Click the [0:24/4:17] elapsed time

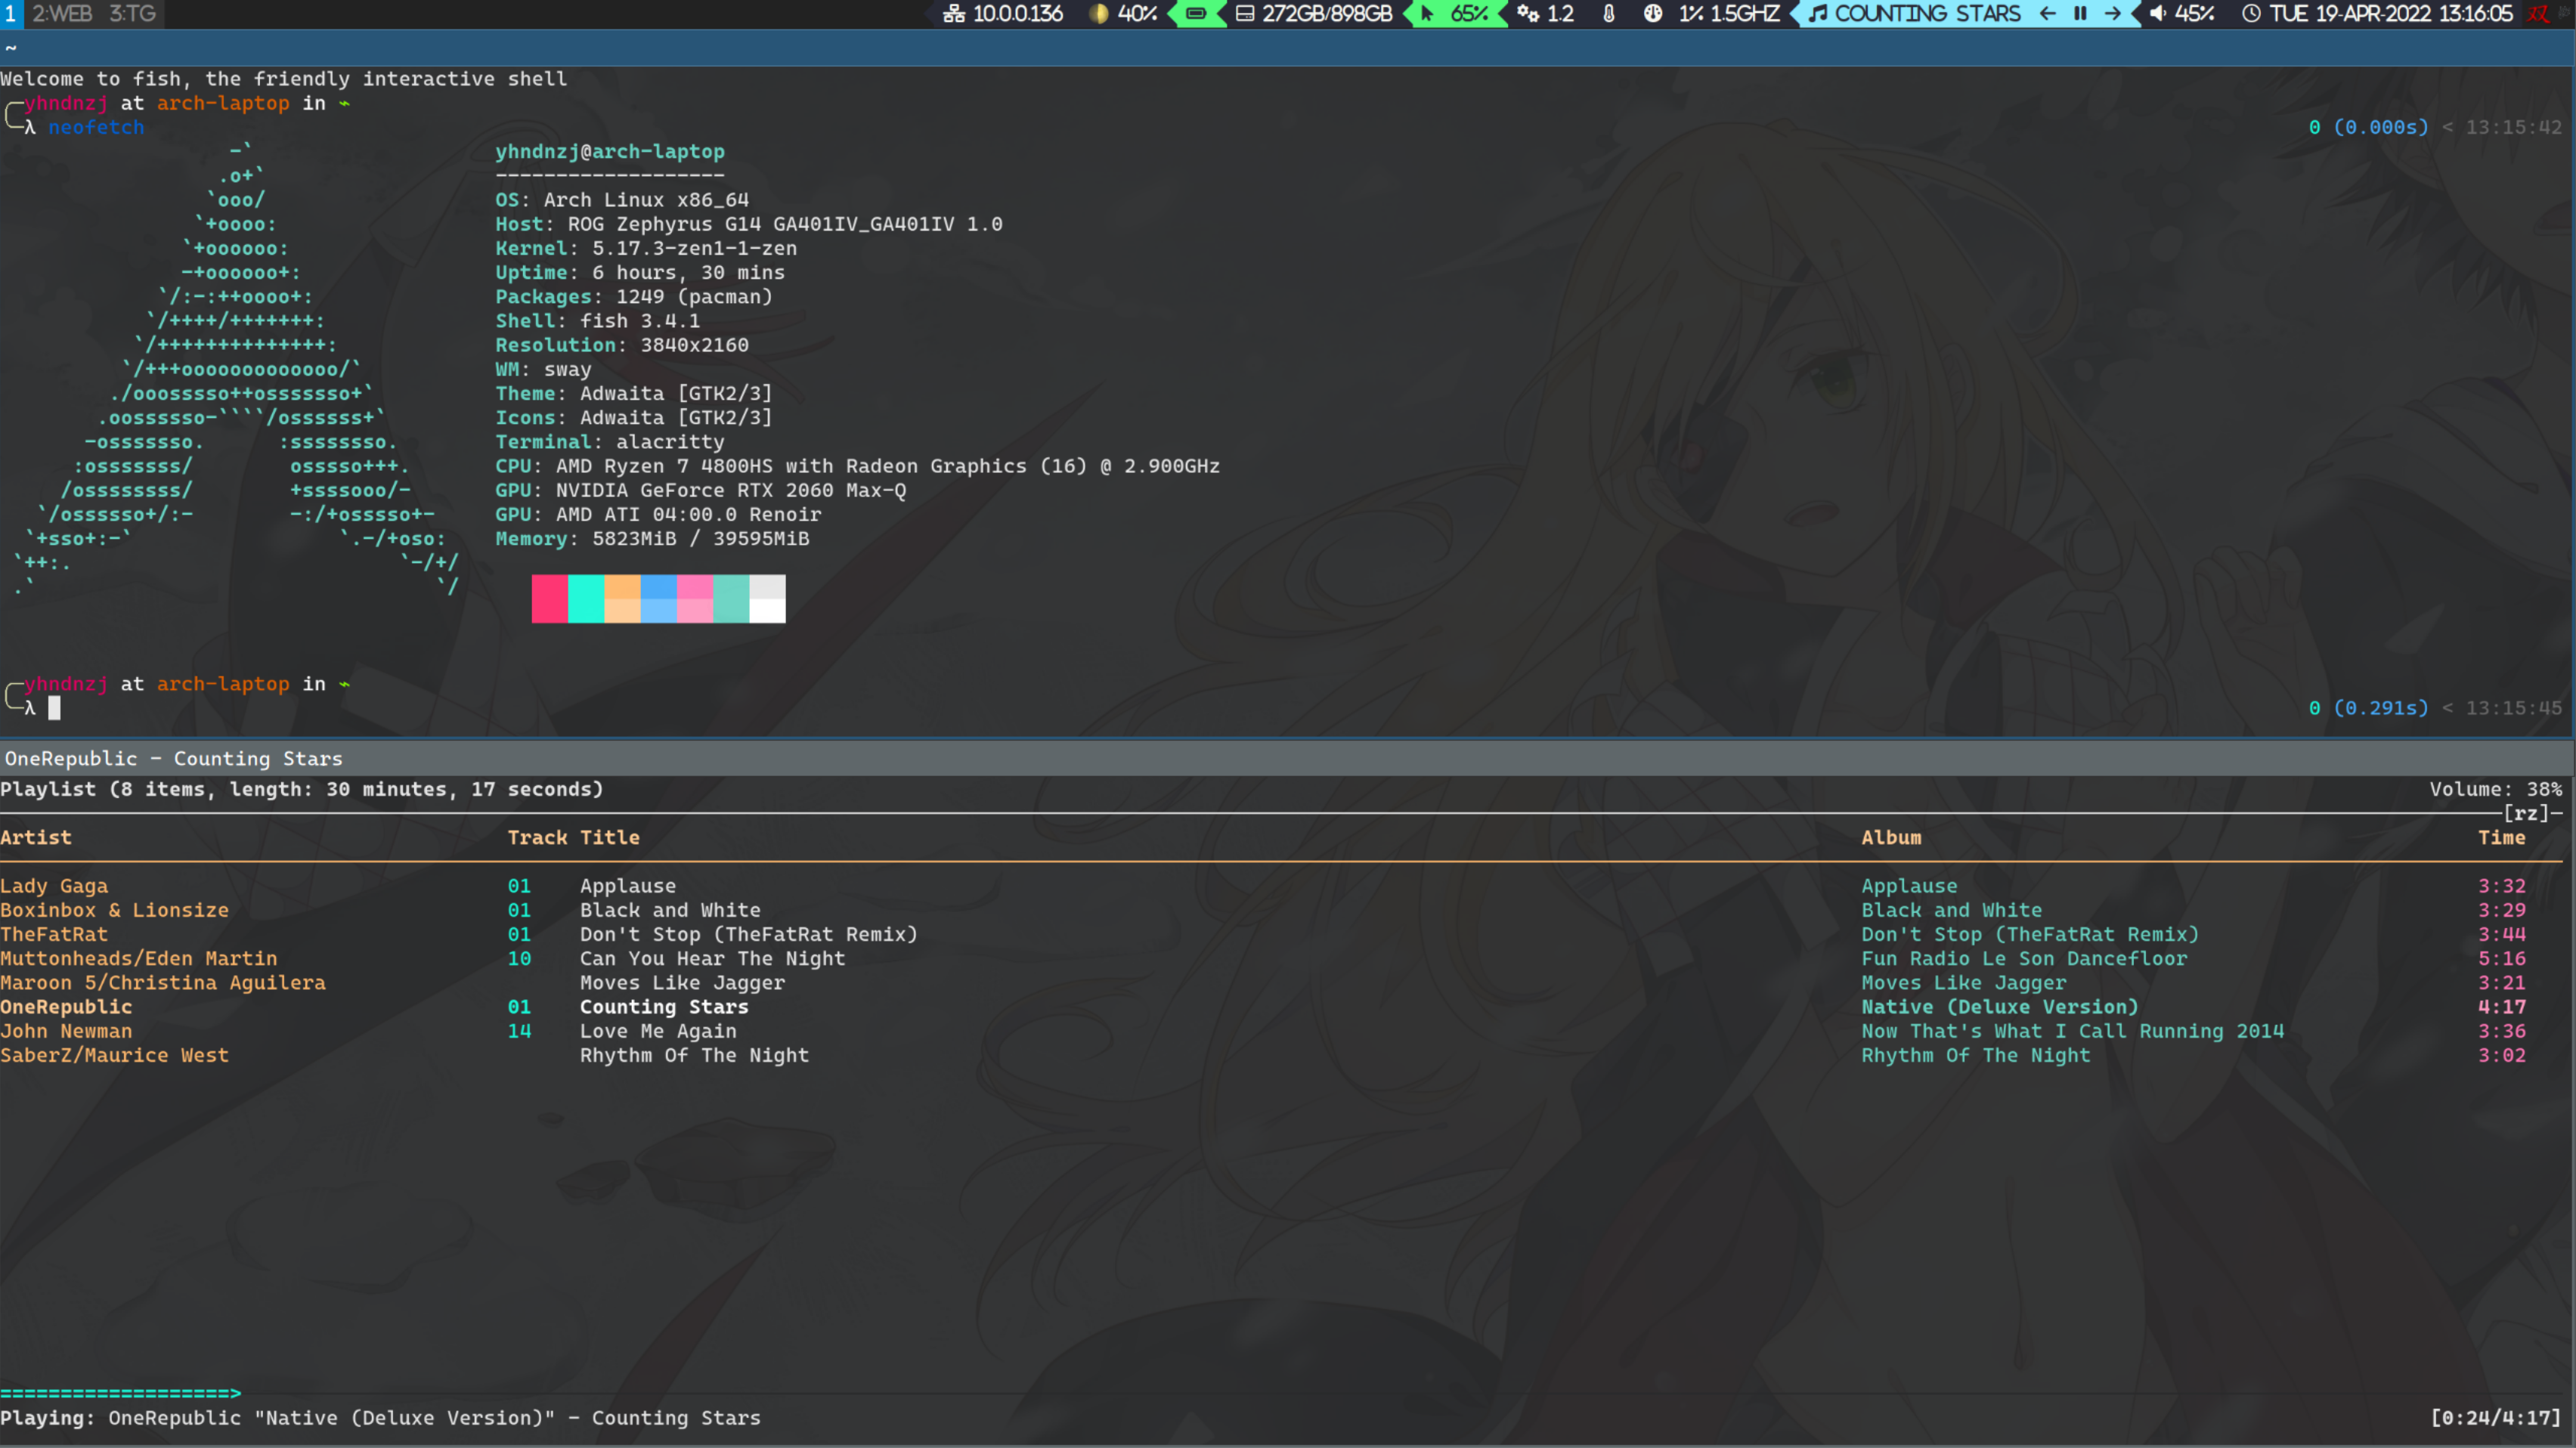click(2495, 1418)
